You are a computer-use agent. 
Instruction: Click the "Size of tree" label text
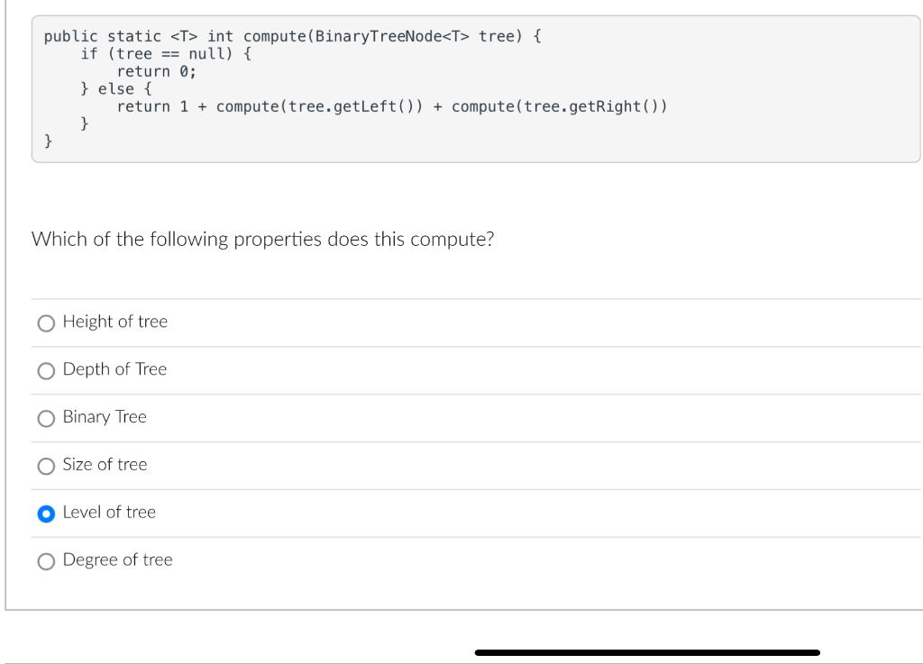pyautogui.click(x=105, y=465)
